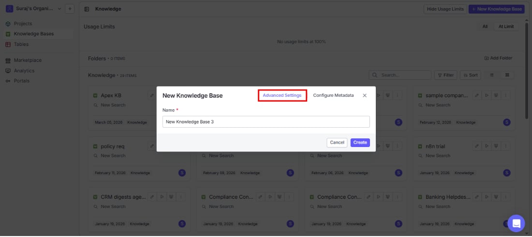This screenshot has width=532, height=237.
Task: Click the play icon on n8n trial card
Action: [487, 147]
